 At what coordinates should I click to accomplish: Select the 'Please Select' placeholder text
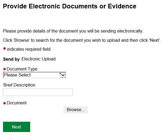[17, 75]
